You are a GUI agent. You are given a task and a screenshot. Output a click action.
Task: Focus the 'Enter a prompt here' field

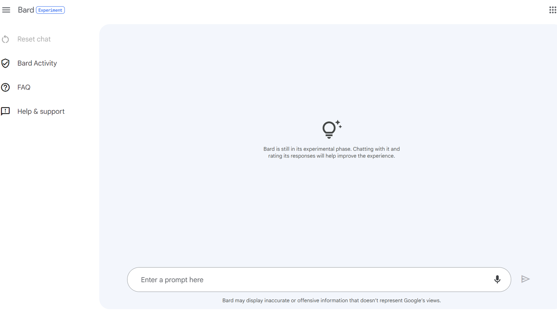(319, 280)
